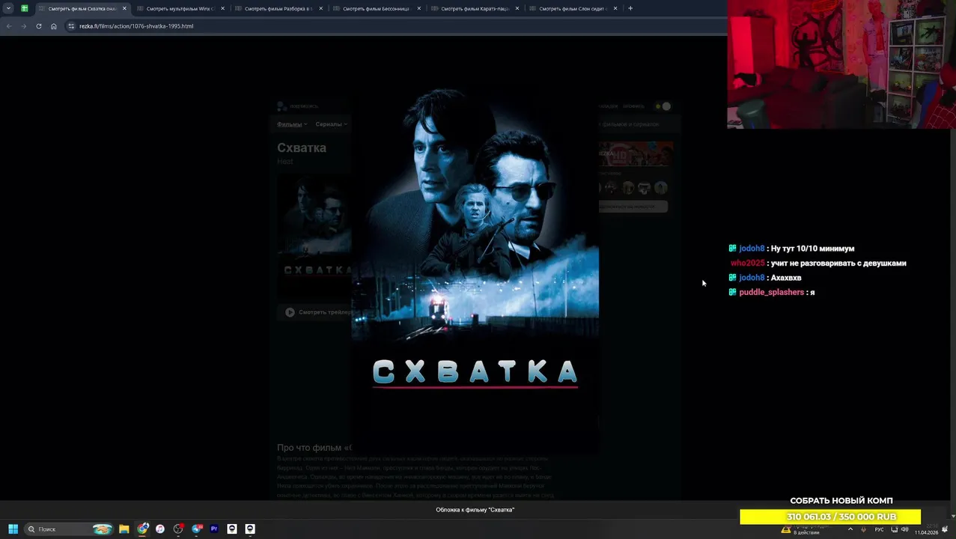Click the enlarged Схватка movie poster
Image resolution: width=956 pixels, height=539 pixels.
pos(475,269)
